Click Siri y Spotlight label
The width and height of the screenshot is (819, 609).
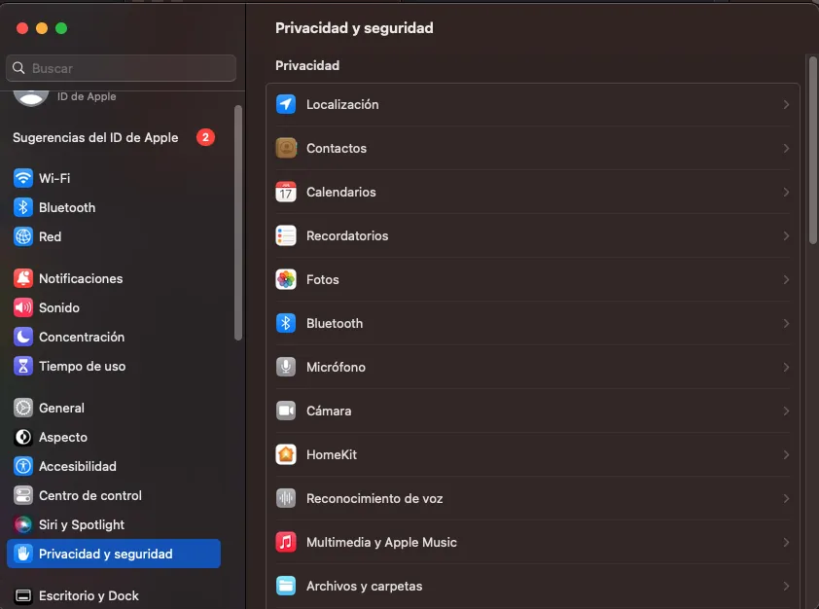(x=82, y=525)
